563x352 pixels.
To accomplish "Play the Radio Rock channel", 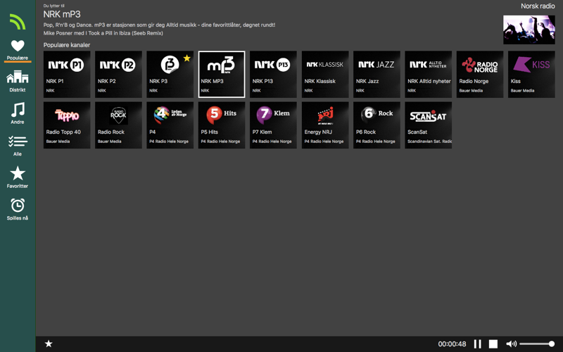I will pos(118,125).
